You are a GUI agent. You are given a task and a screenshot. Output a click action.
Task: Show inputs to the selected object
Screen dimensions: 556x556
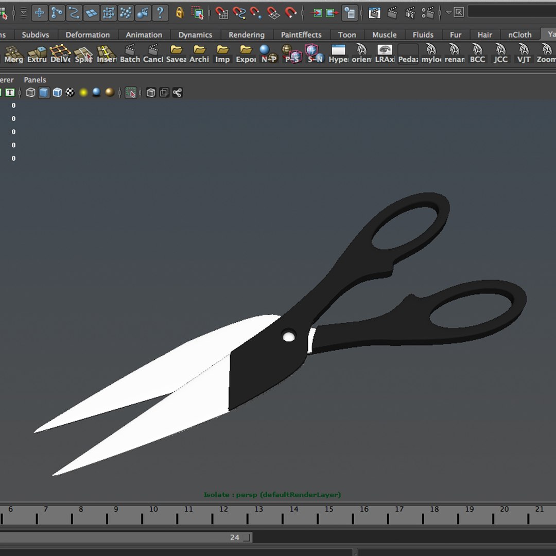[x=317, y=13]
